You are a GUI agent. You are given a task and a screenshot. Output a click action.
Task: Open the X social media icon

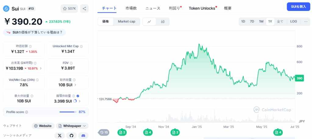(59, 136)
